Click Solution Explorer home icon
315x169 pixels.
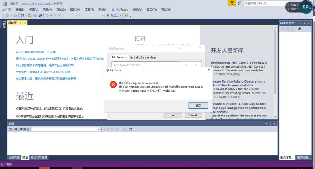(x=293, y=29)
